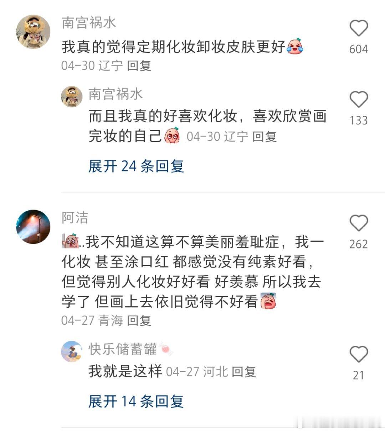
Task: Open username 阿洁
Action: click(x=75, y=218)
